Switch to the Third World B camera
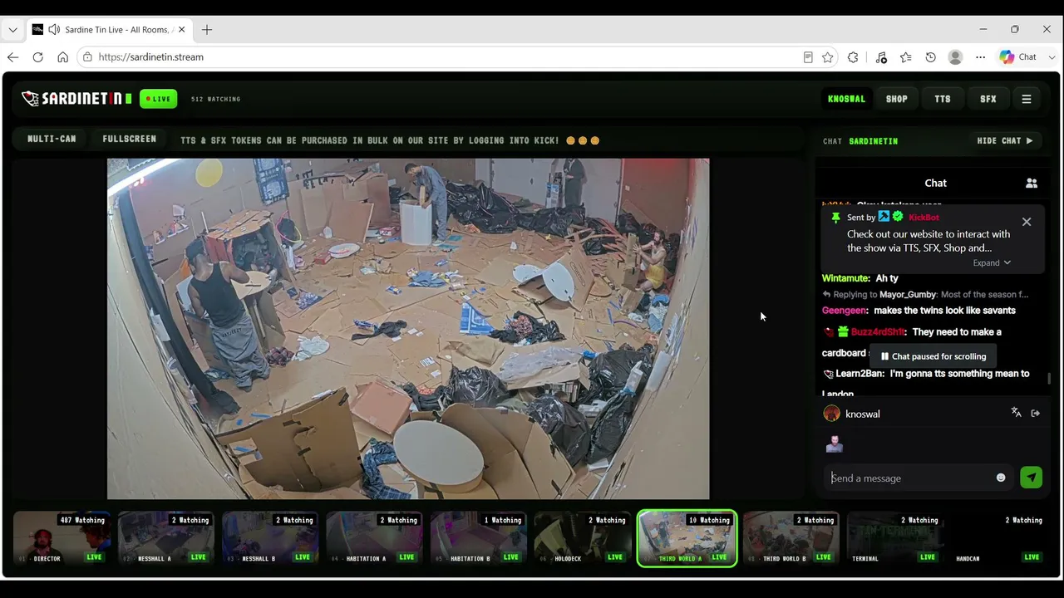The width and height of the screenshot is (1064, 598). pyautogui.click(x=791, y=539)
